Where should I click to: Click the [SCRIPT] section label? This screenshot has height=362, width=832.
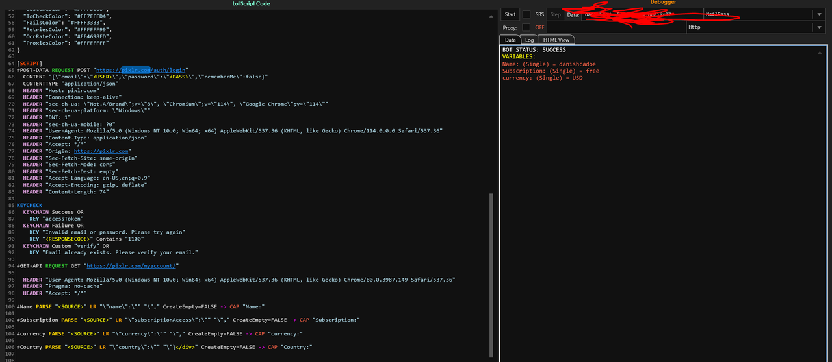[x=30, y=63]
